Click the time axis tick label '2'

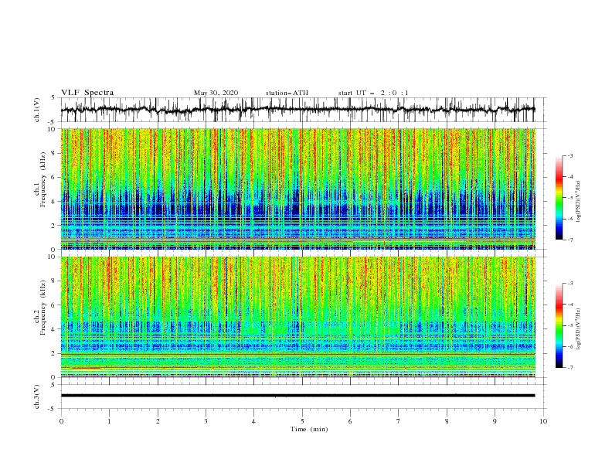tap(158, 421)
